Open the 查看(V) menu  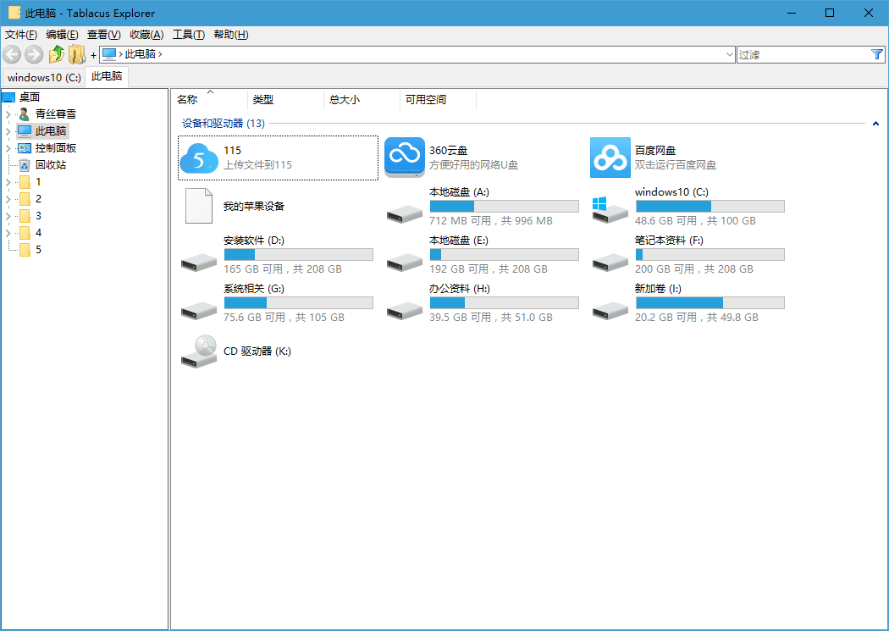tap(104, 35)
